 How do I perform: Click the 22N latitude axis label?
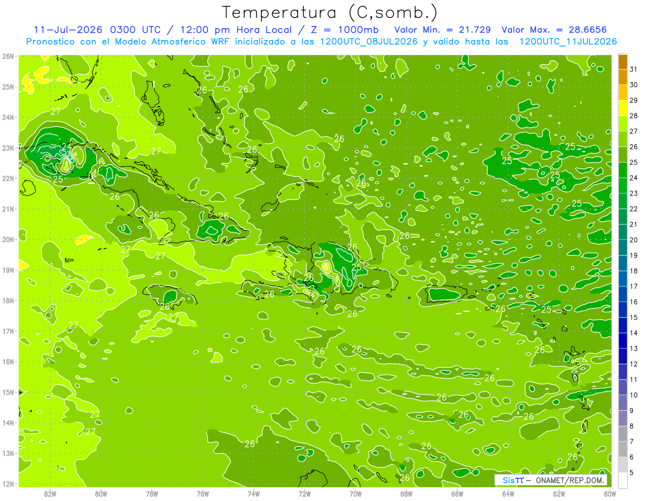pyautogui.click(x=8, y=178)
